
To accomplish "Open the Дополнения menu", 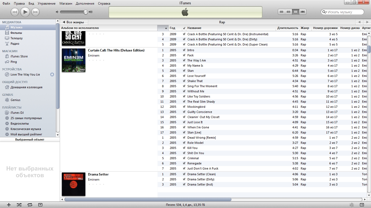I will click(85, 4).
